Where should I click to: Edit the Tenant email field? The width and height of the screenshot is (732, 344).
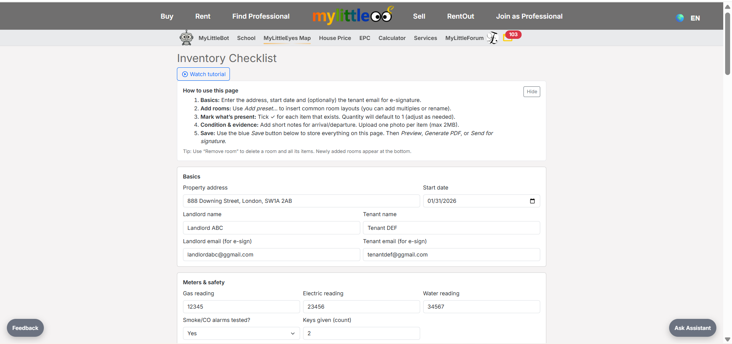[451, 255]
